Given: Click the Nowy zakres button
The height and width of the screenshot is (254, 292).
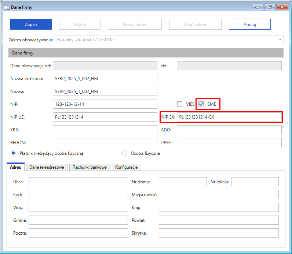Looking at the screenshot, I should click(135, 24).
